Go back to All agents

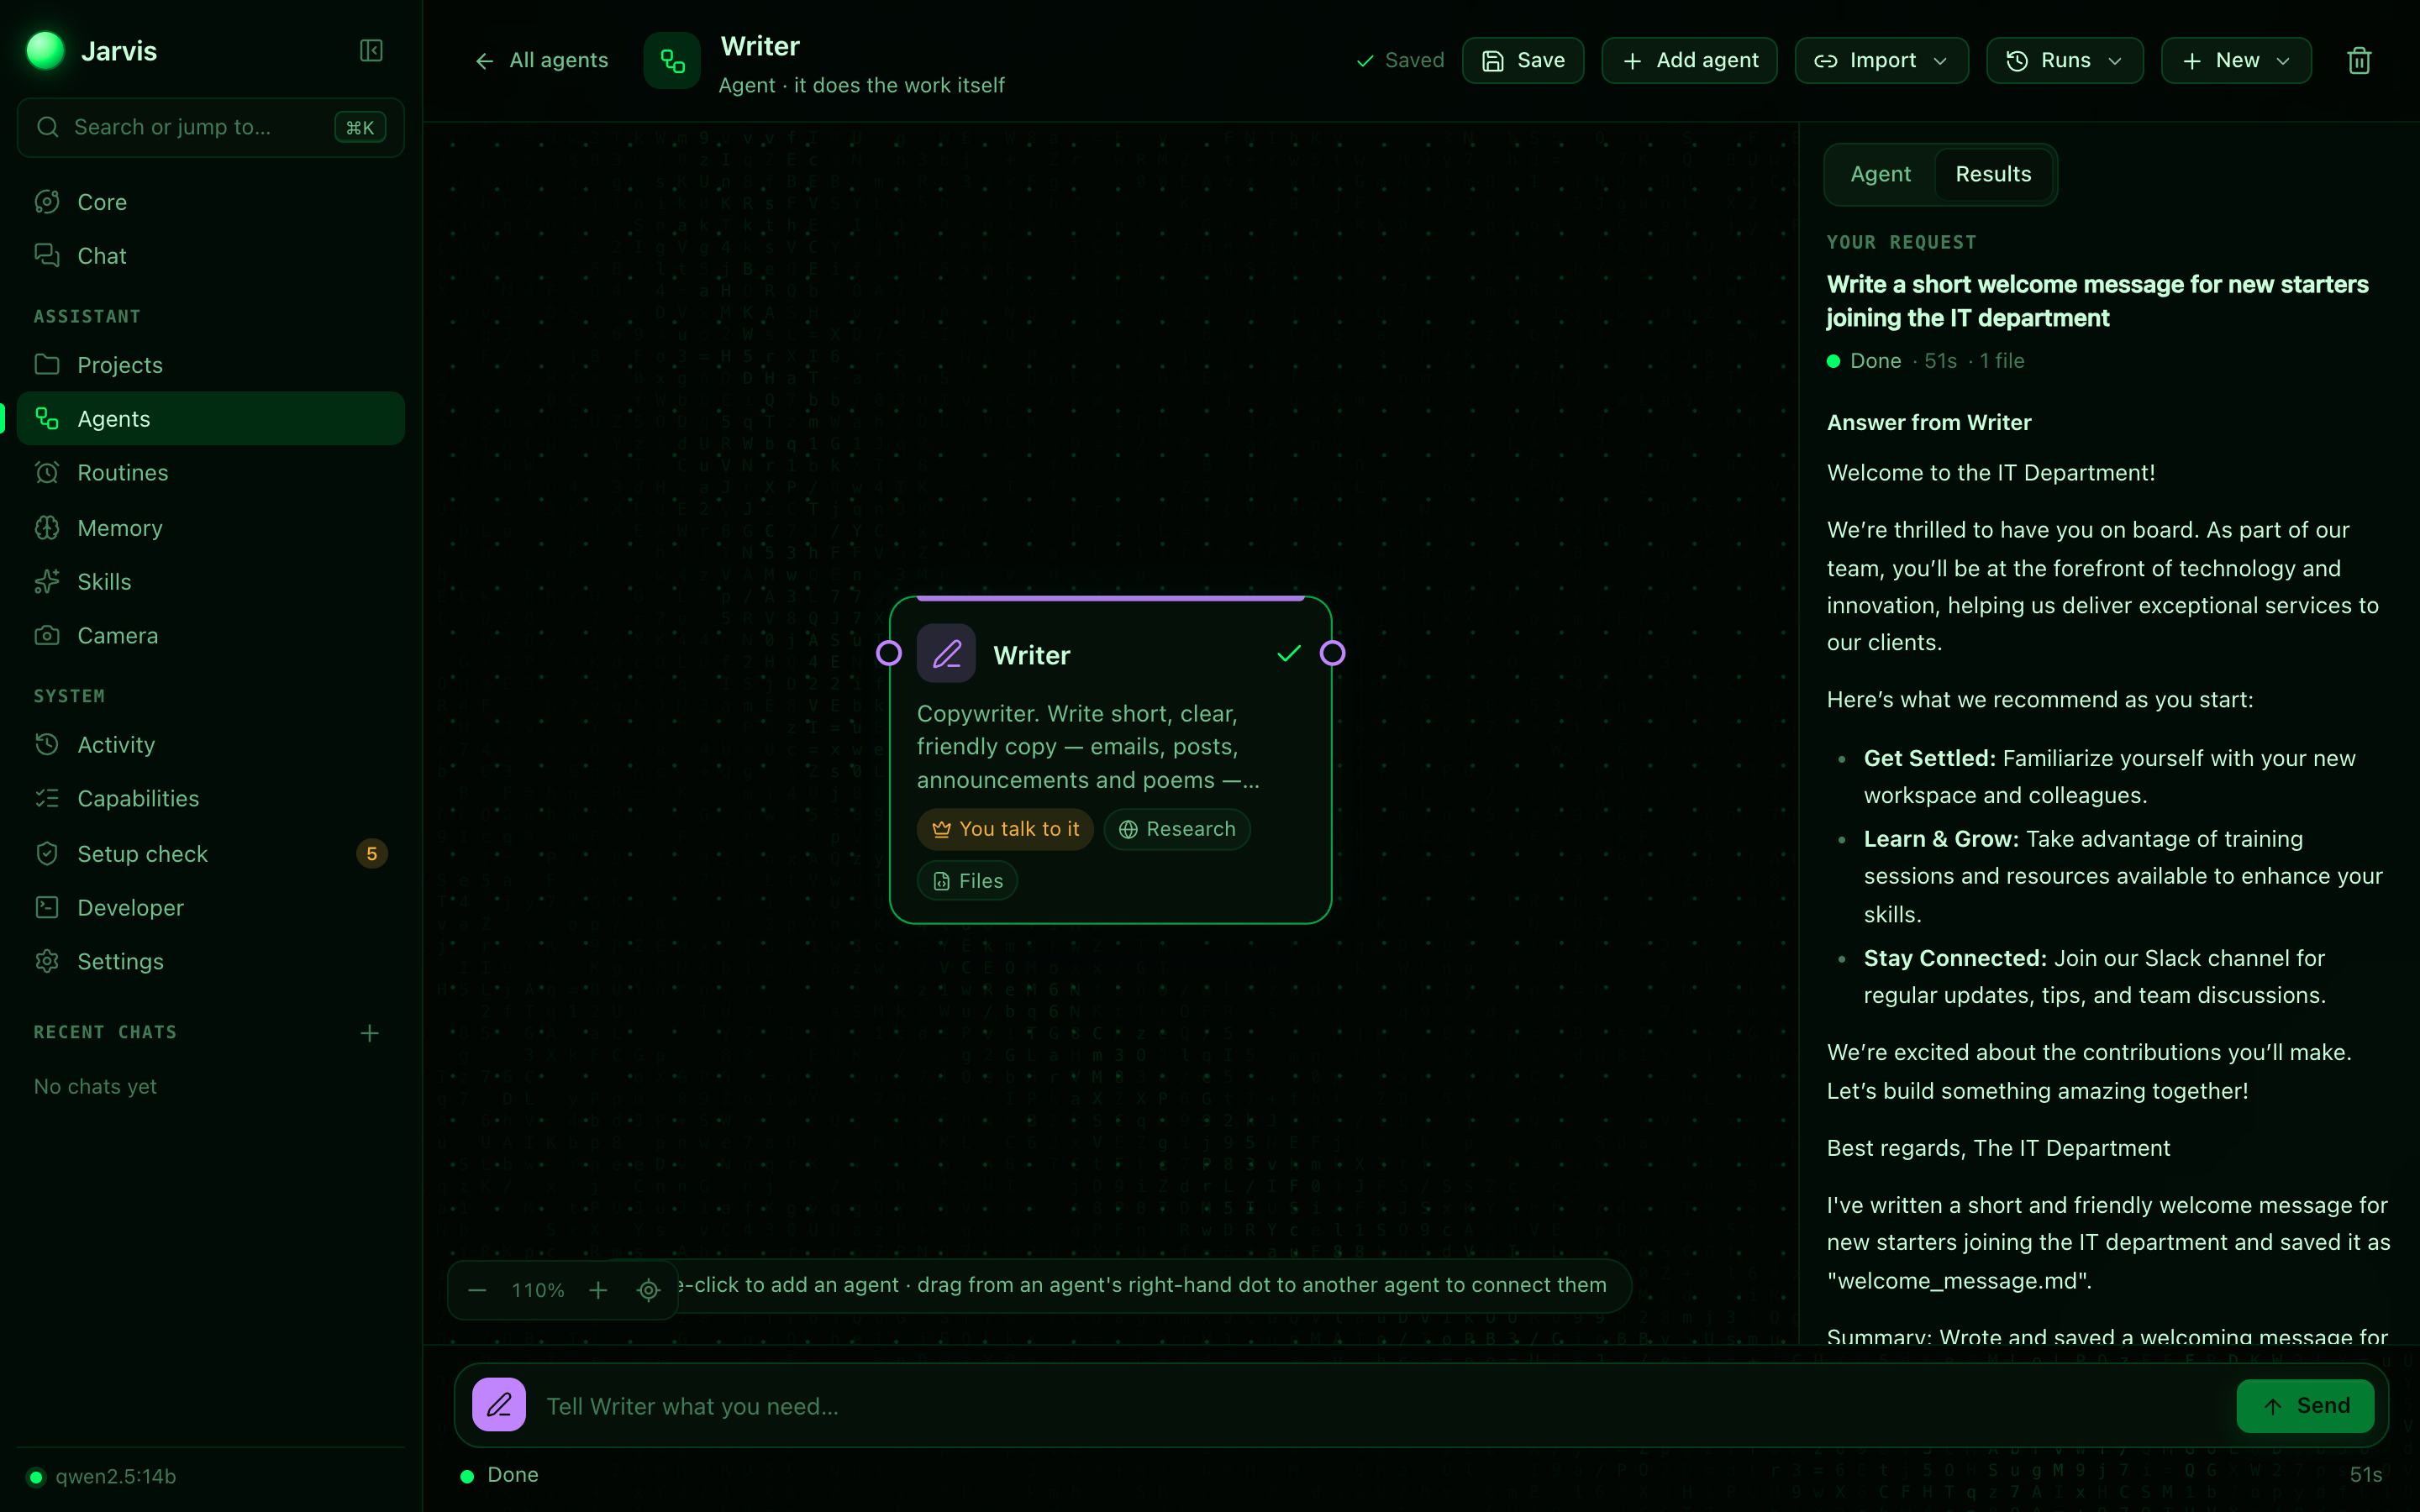541,61
